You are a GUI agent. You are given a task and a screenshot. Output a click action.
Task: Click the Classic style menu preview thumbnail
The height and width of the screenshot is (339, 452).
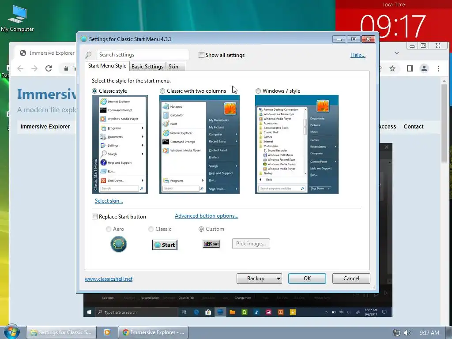[120, 144]
